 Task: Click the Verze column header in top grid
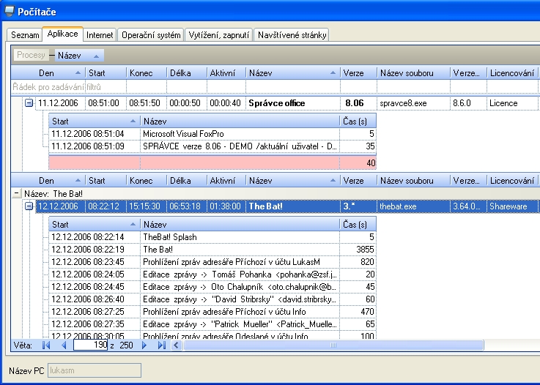pos(358,73)
